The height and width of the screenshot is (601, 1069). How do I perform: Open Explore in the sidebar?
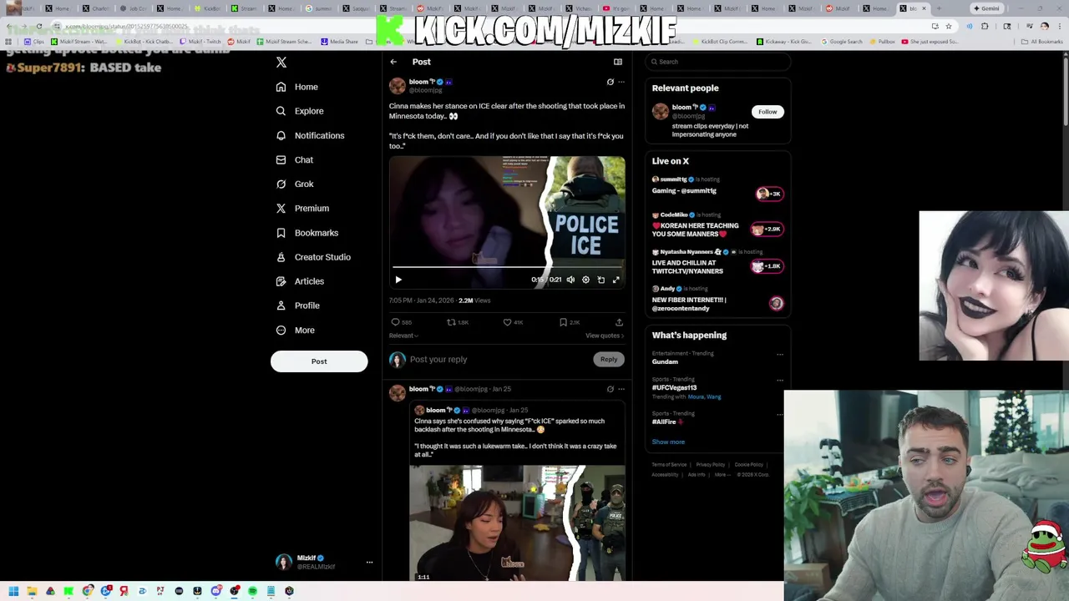pos(300,111)
